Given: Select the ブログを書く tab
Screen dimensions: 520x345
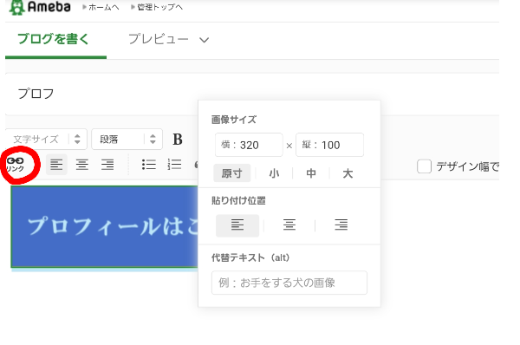Looking at the screenshot, I should [x=53, y=39].
